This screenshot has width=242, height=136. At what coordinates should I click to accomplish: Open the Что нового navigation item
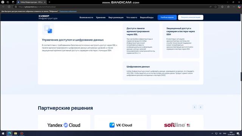pos(132,17)
